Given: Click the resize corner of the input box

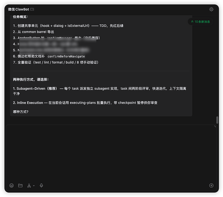Looking at the screenshot, I should tap(215, 126).
